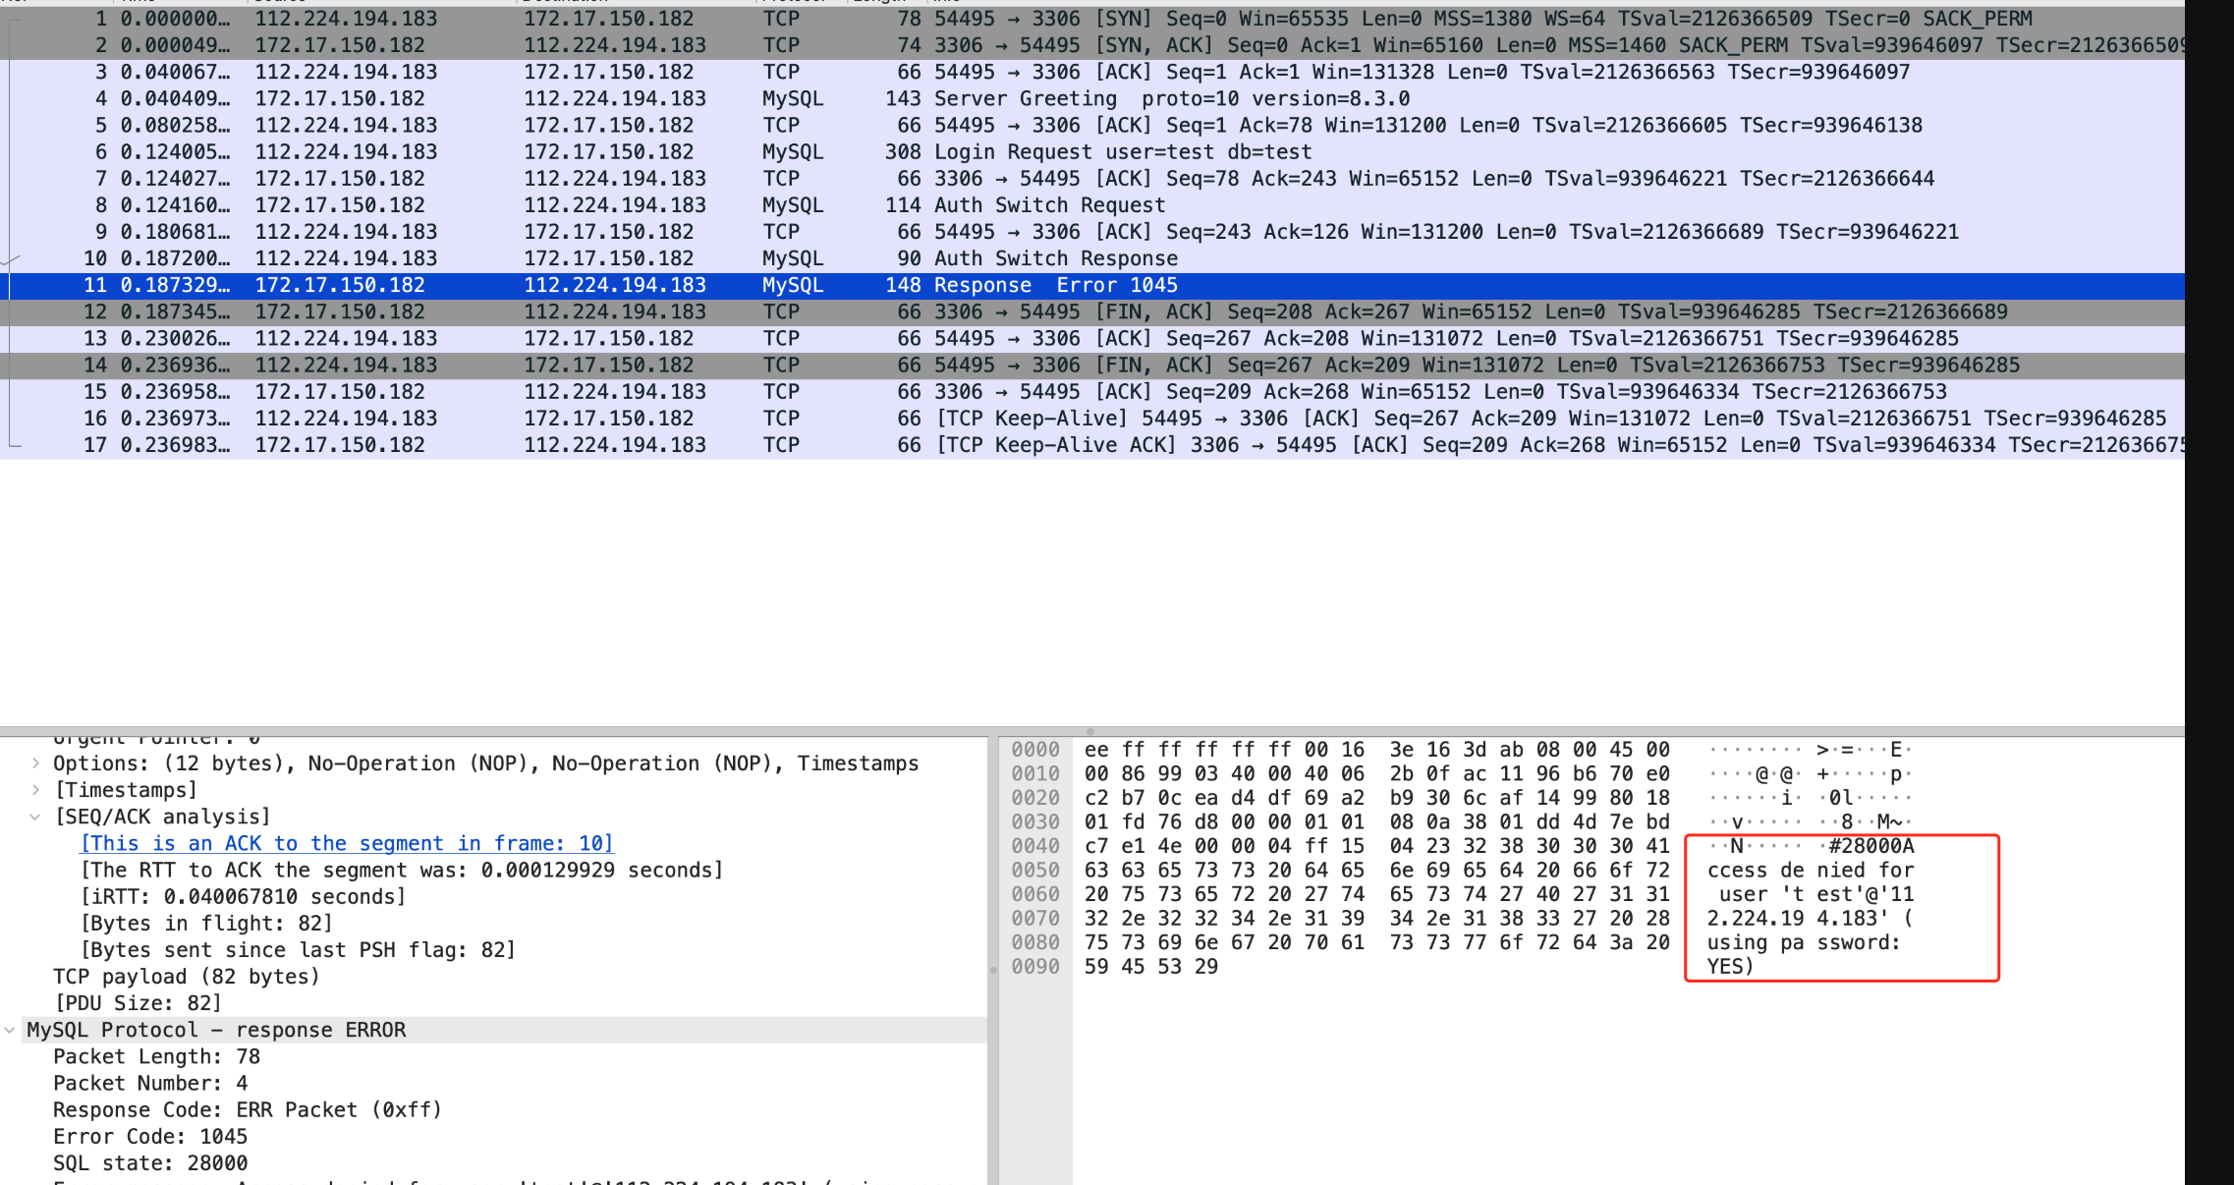Viewport: 2234px width, 1185px height.
Task: Collapse the MySQL Protocol - response ERROR section
Action: click(10, 1030)
